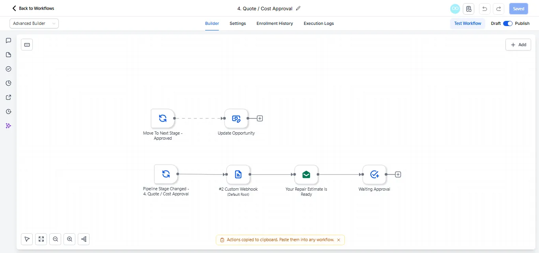The image size is (539, 253).
Task: Zoom in the canvas
Action: (x=69, y=239)
